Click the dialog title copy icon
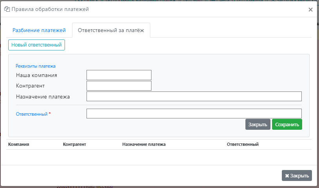Image resolution: width=319 pixels, height=188 pixels. tap(7, 9)
